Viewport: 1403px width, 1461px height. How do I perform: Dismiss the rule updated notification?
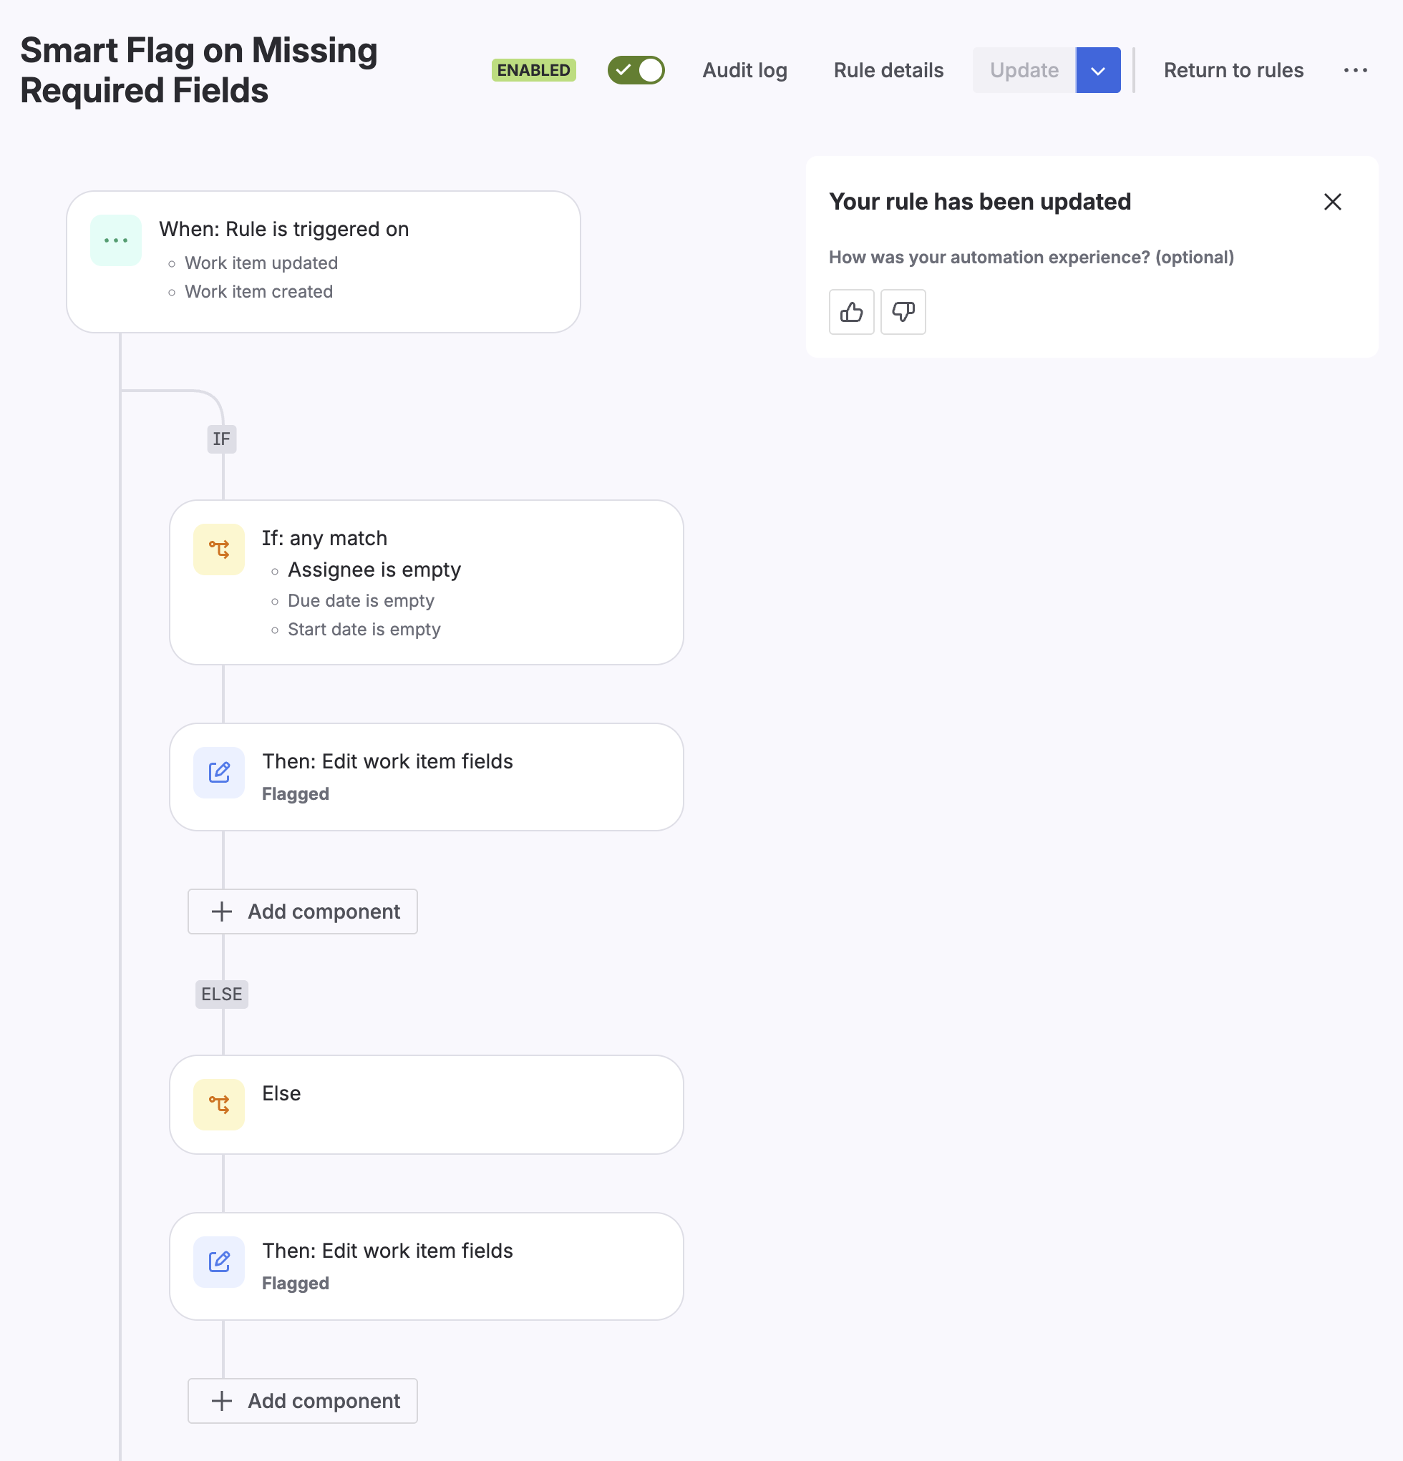(x=1332, y=201)
